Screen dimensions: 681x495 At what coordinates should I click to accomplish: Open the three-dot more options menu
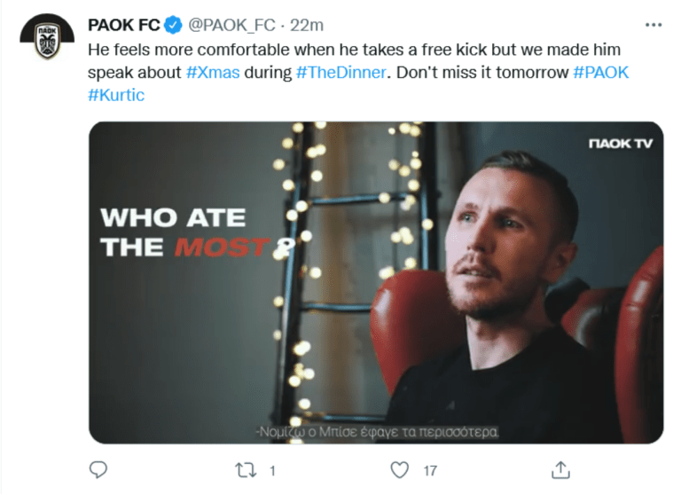pos(654,24)
